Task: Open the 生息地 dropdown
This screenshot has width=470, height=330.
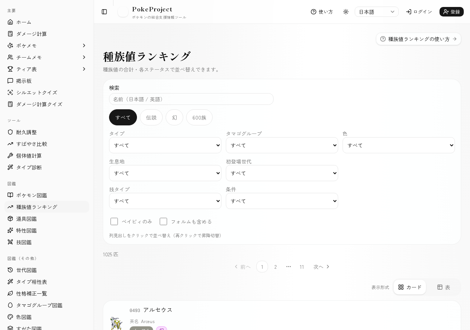Action: [165, 173]
